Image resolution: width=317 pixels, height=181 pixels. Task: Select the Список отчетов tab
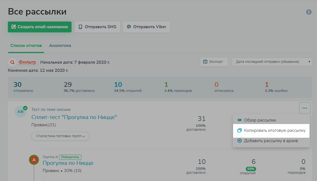click(26, 46)
